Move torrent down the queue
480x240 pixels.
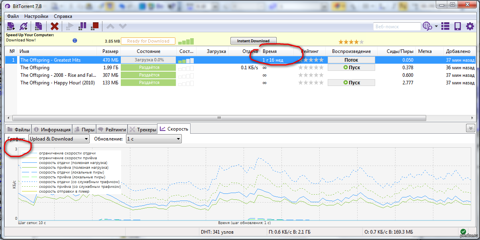[x=122, y=26]
